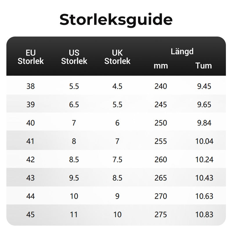Click EU size 43 cell
Viewport: 232px width, 232px height.
(x=30, y=178)
